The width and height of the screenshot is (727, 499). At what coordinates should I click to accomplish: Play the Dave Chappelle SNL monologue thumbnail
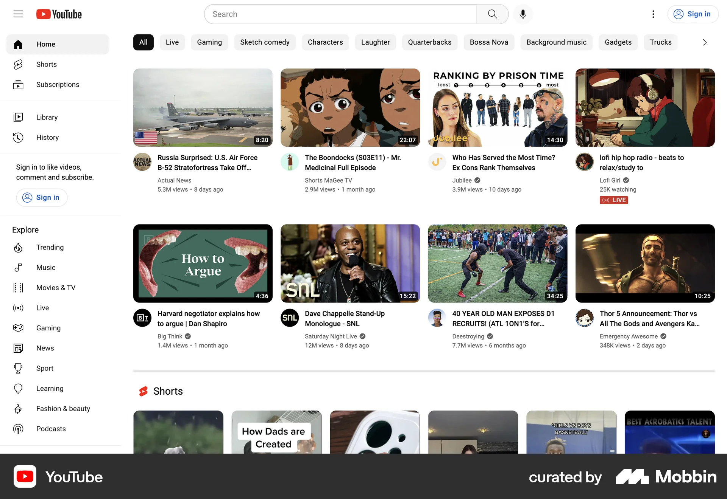pyautogui.click(x=350, y=263)
